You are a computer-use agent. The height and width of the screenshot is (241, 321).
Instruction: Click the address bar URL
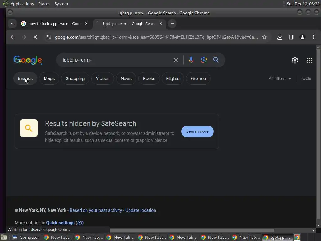[157, 37]
